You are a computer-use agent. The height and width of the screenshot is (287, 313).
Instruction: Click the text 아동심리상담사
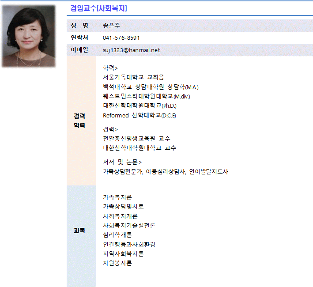click(x=166, y=172)
